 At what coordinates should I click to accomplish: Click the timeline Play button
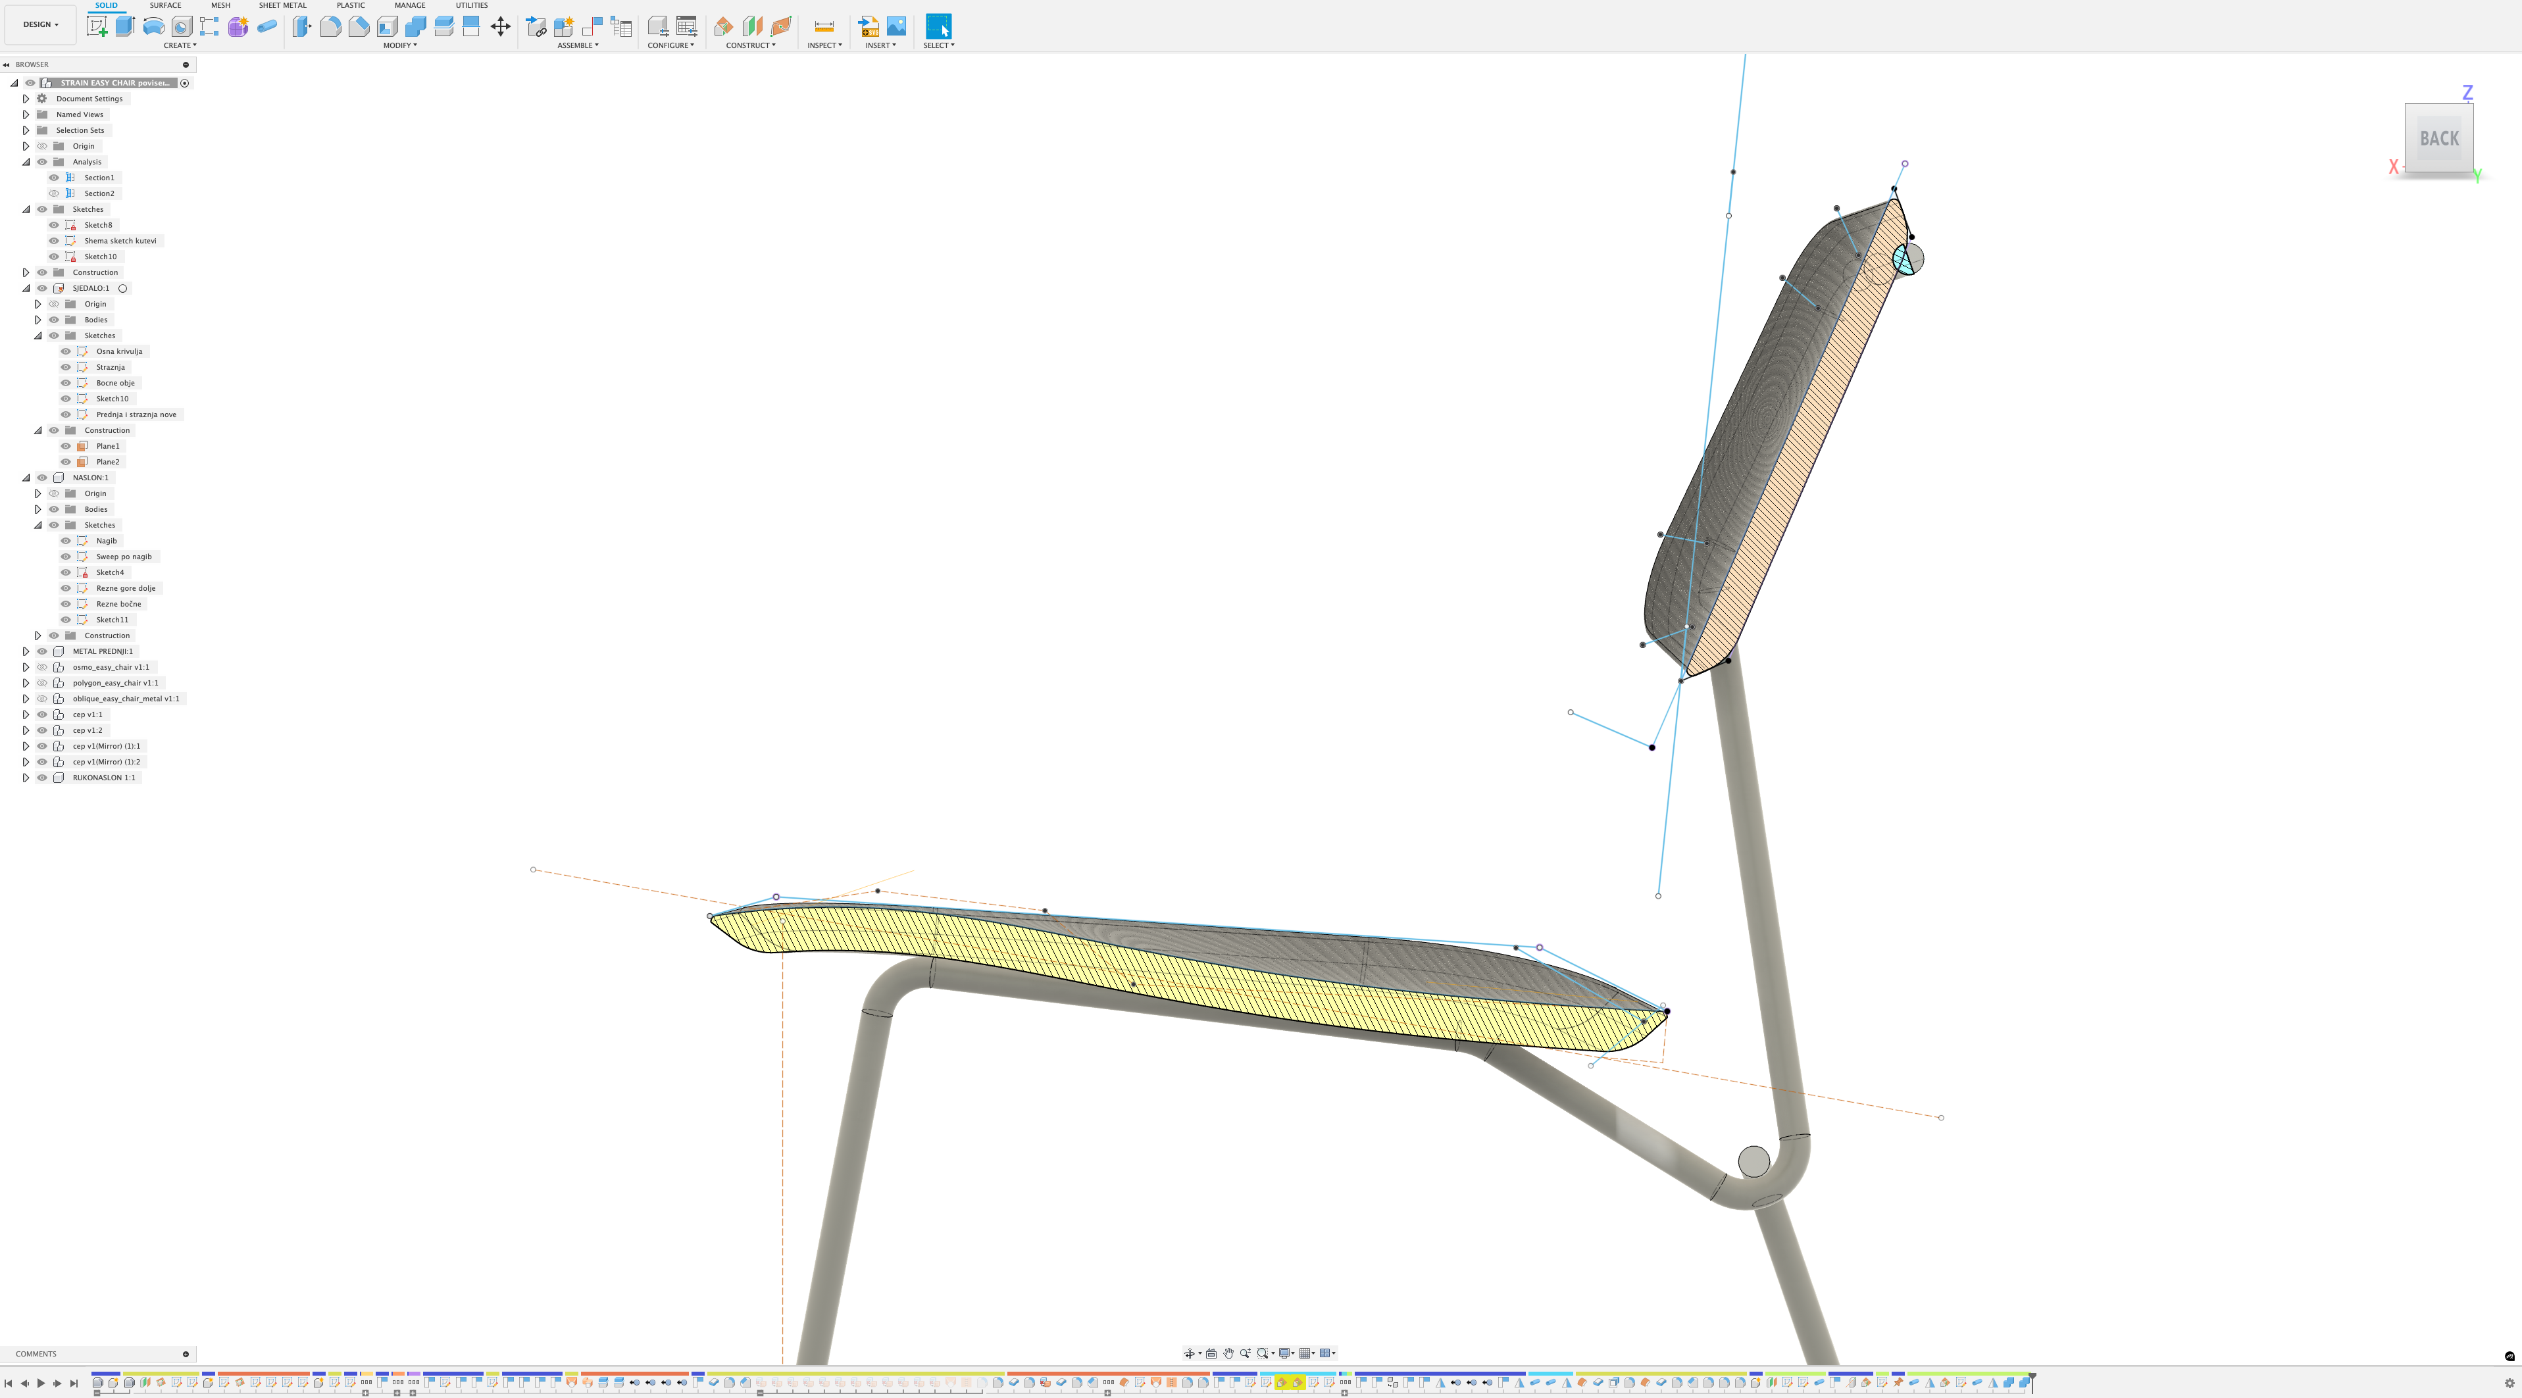pos(41,1384)
